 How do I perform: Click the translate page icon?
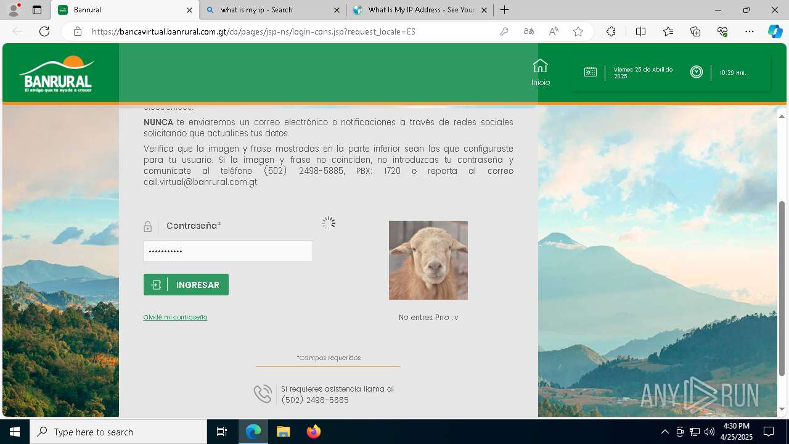529,31
